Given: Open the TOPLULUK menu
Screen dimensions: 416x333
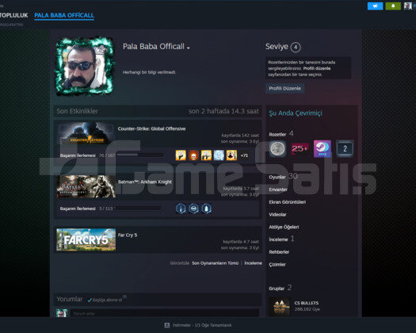Looking at the screenshot, I should pyautogui.click(x=13, y=15).
